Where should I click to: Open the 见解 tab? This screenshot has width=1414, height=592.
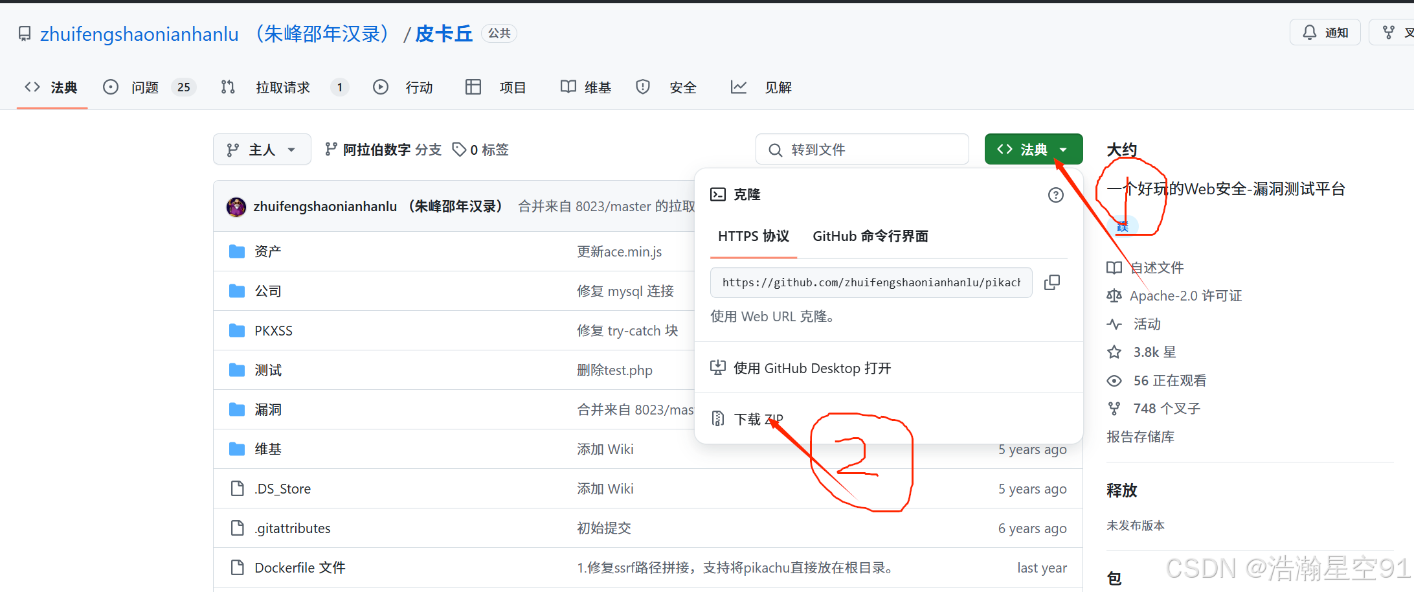pos(761,87)
